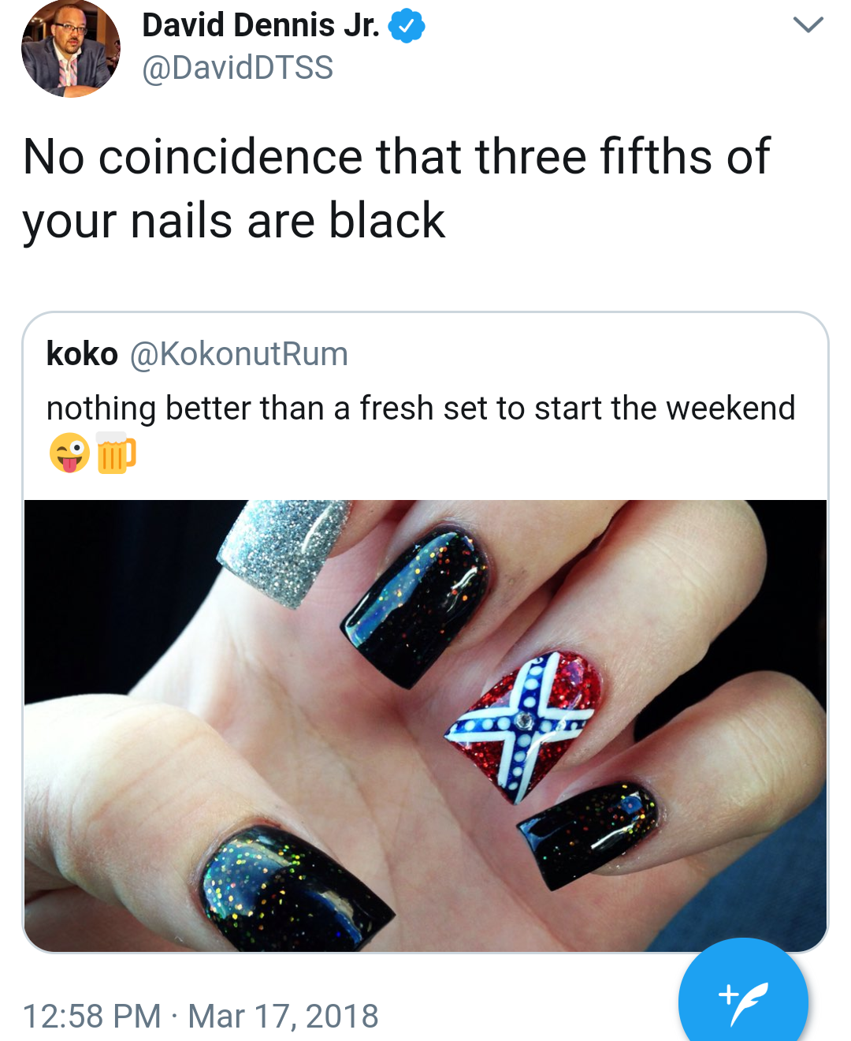Visit the @KokonutRum handle

coord(239,354)
